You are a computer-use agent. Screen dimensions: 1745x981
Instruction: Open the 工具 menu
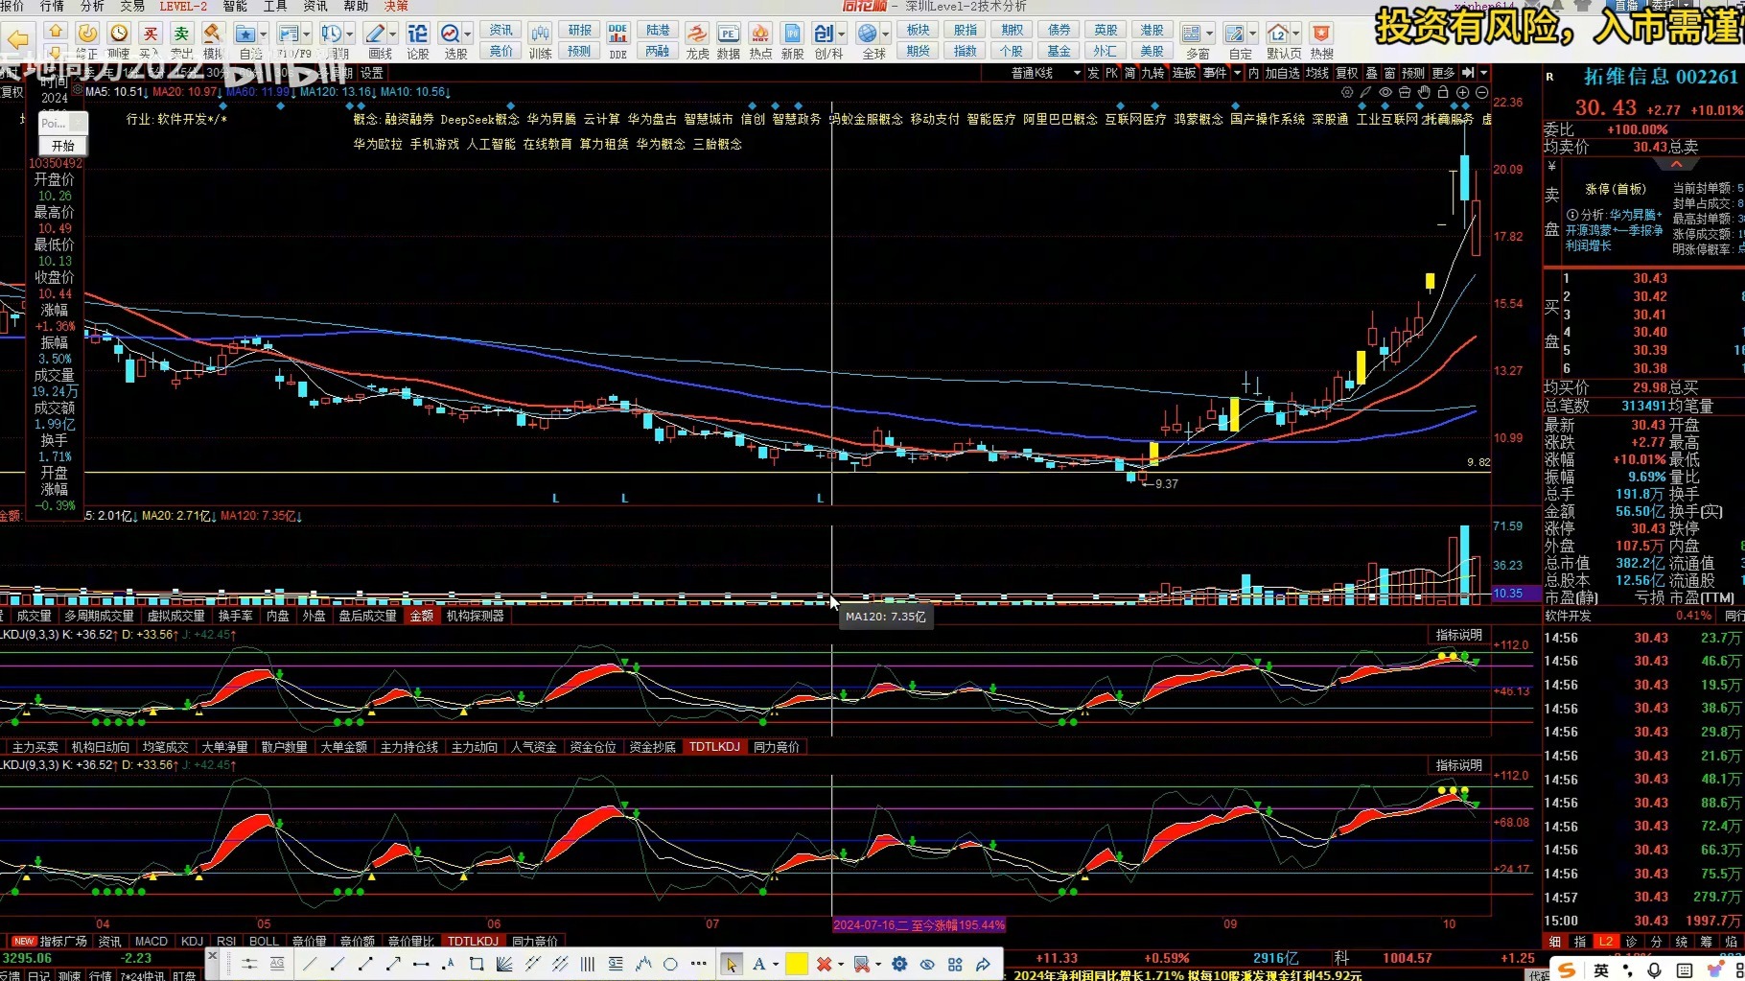275,7
